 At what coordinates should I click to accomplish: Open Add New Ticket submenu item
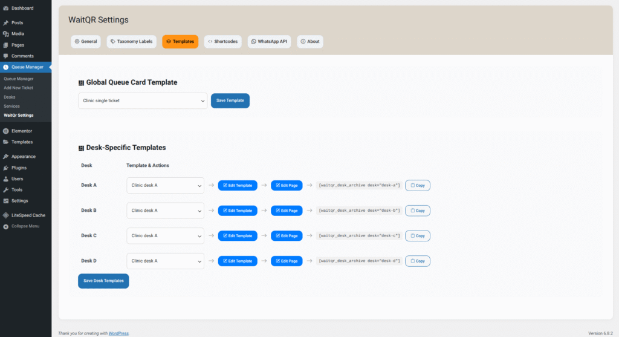point(19,88)
